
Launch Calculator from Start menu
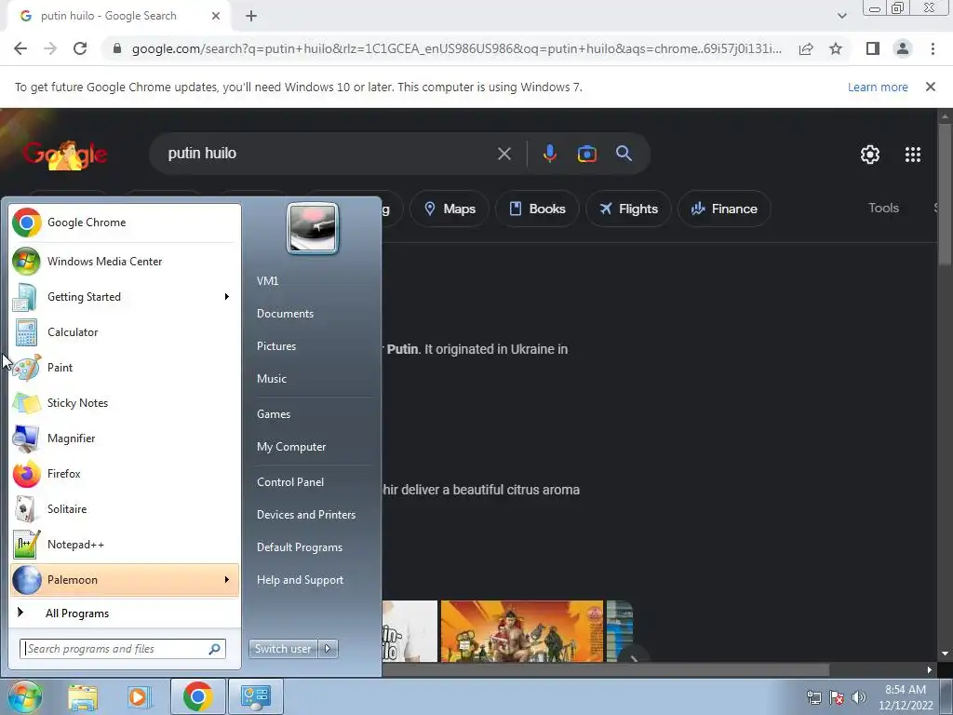125,332
